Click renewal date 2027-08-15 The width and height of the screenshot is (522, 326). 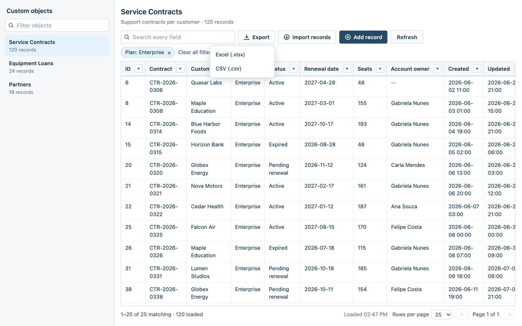[319, 227]
